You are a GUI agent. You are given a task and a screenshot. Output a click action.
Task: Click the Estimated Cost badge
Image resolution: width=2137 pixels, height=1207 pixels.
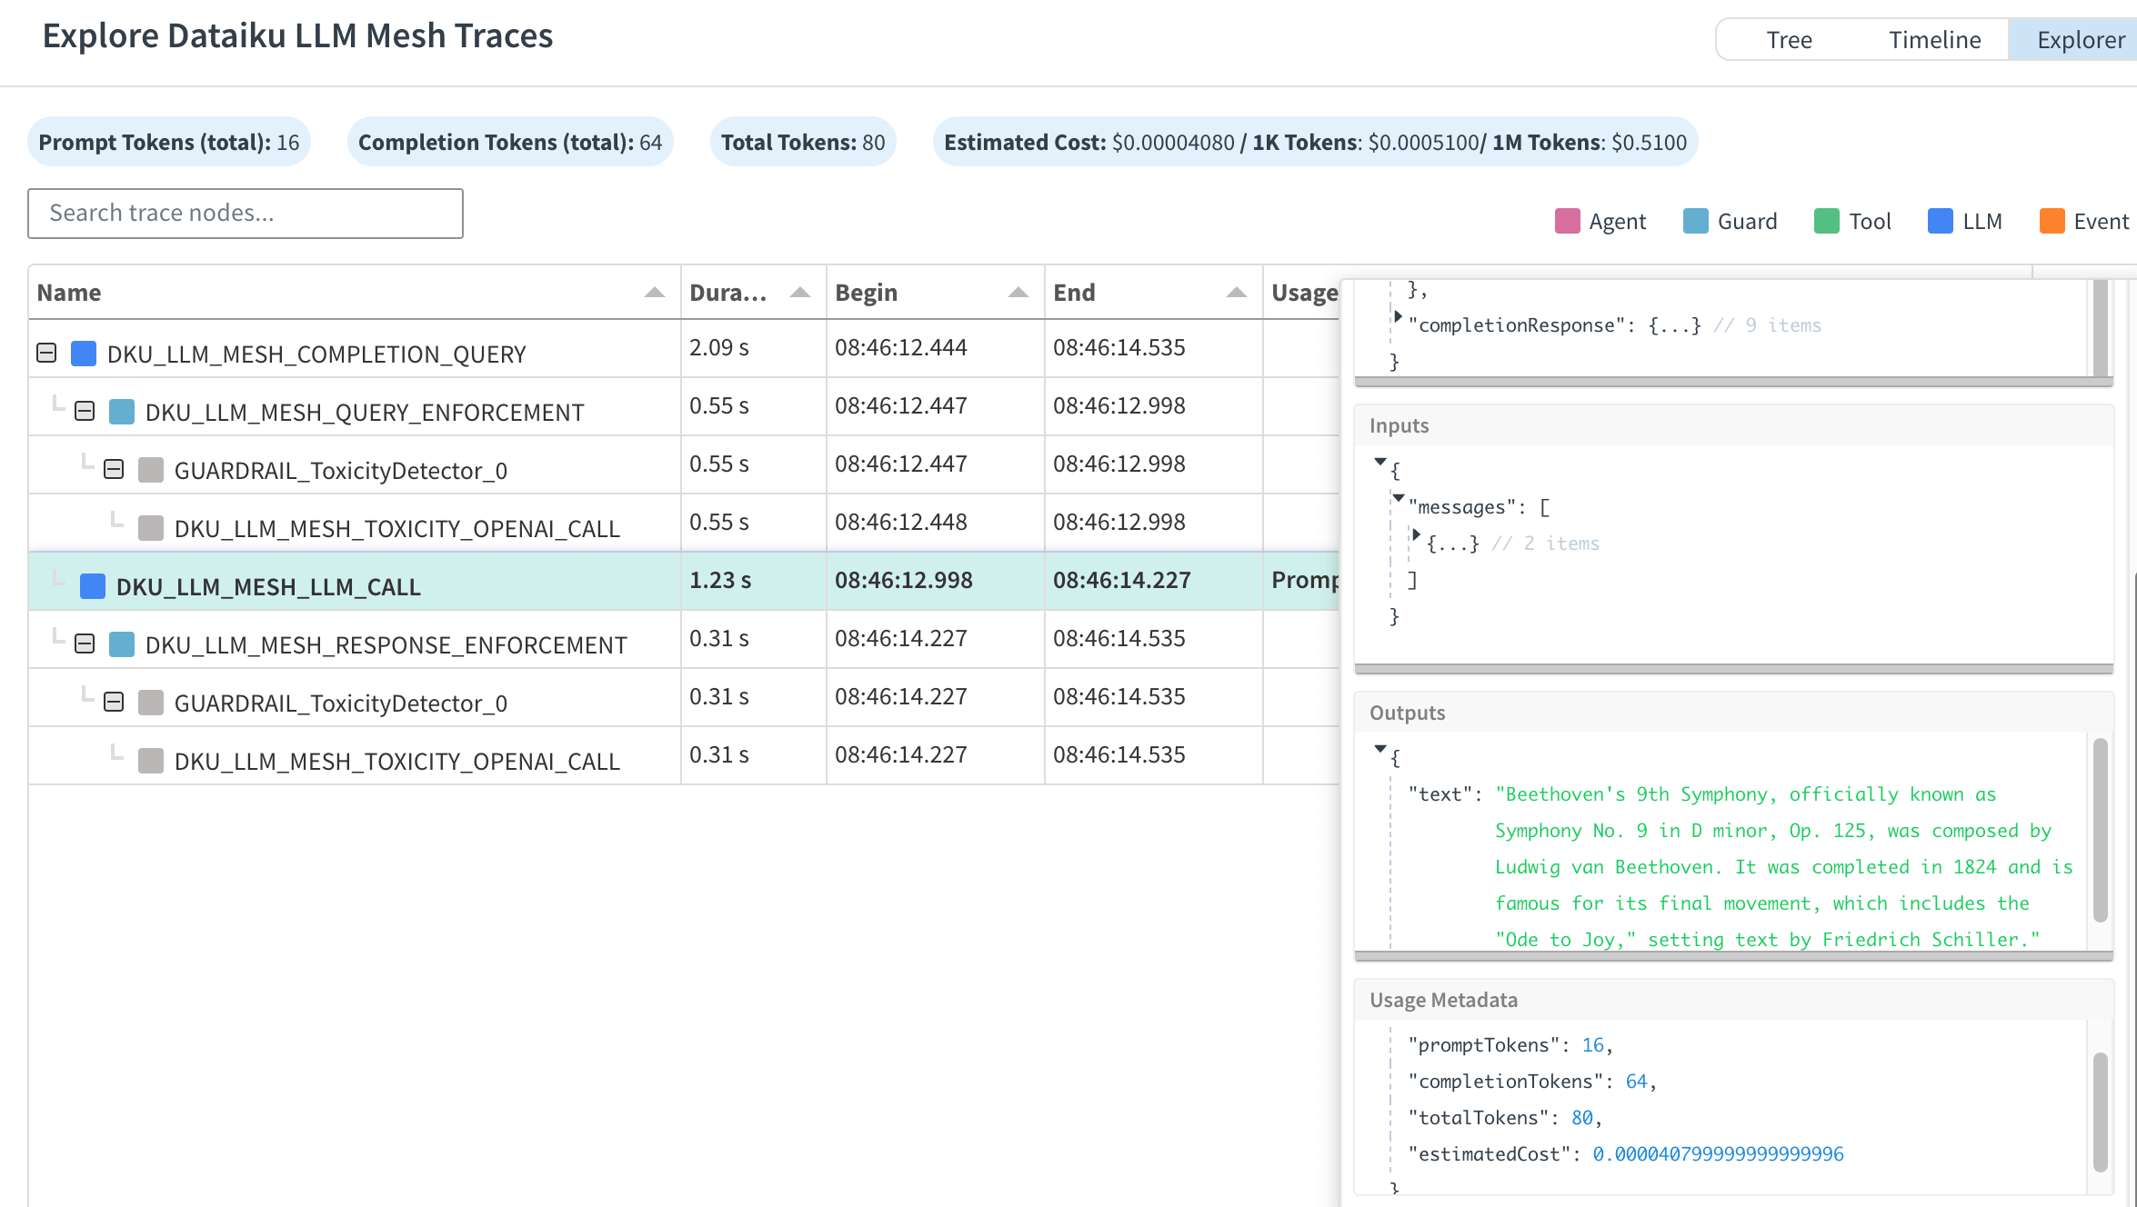[1315, 142]
